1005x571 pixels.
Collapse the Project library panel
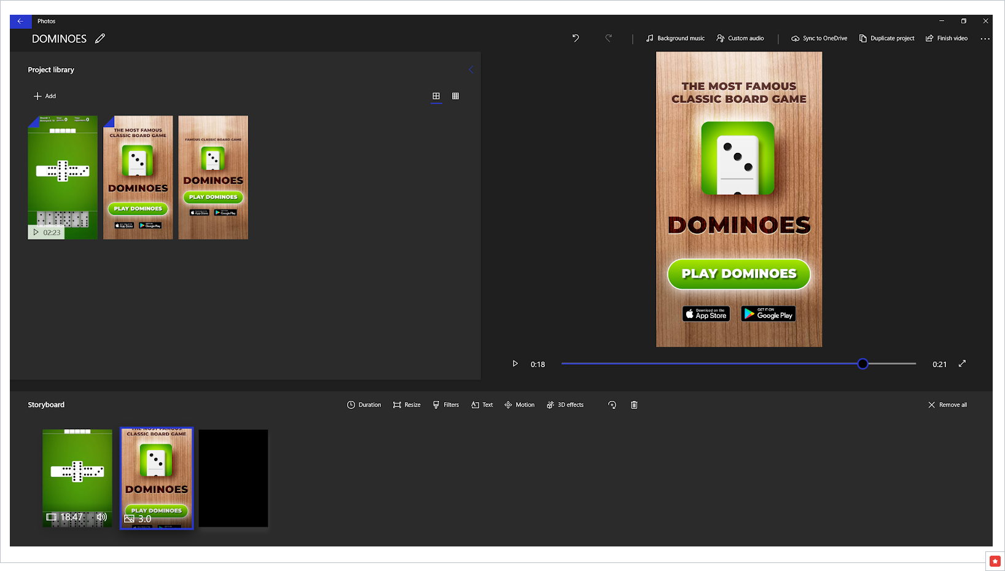coord(471,69)
